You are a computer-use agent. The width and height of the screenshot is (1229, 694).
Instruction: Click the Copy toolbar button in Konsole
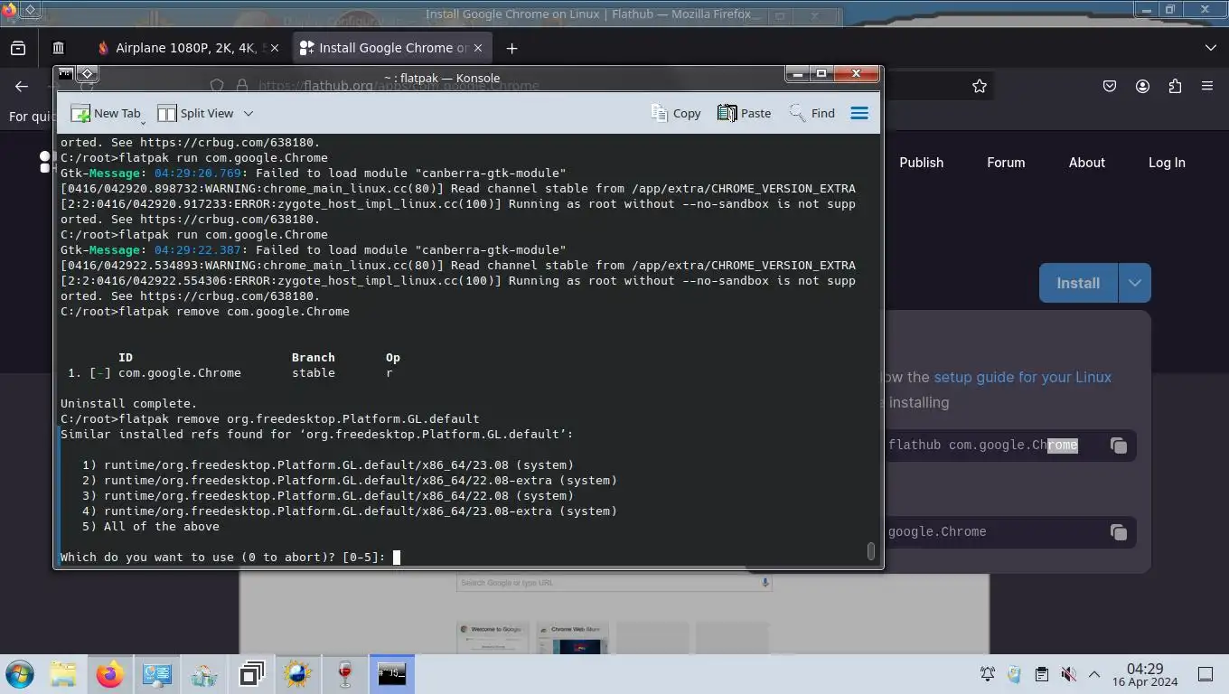(x=676, y=113)
